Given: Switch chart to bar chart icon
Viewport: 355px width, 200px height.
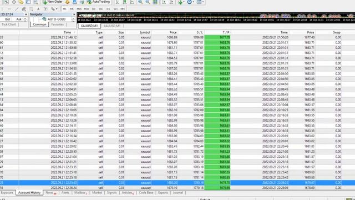Looking at the screenshot, I should point(117,2).
